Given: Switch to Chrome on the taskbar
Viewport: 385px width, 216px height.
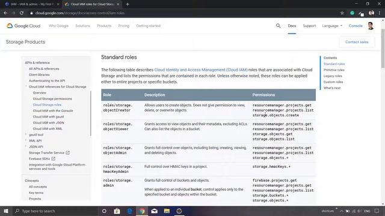Looking at the screenshot, I should [x=142, y=211].
